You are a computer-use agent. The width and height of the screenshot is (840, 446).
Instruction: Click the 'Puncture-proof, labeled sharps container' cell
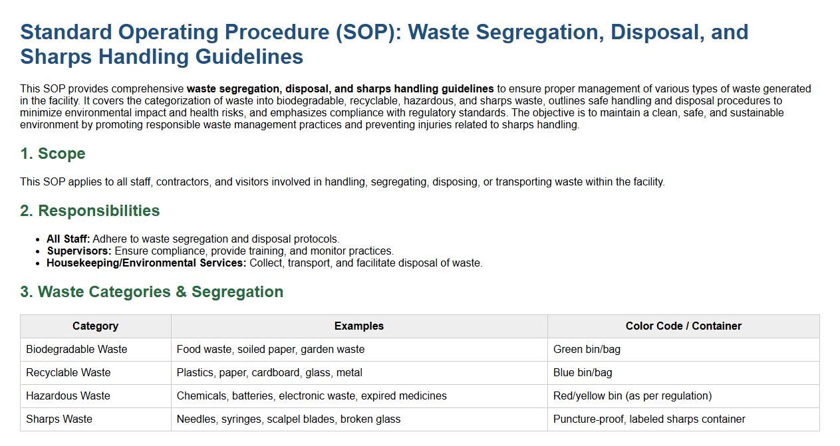[648, 419]
